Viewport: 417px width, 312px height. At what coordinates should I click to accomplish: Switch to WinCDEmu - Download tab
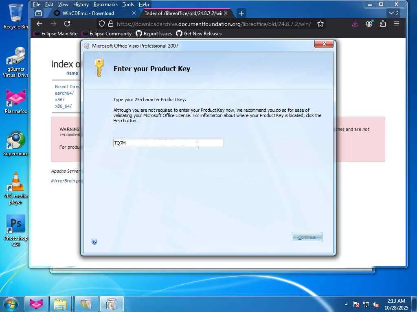[88, 13]
